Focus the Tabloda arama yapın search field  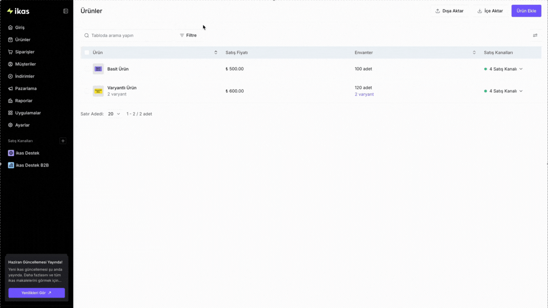[127, 35]
